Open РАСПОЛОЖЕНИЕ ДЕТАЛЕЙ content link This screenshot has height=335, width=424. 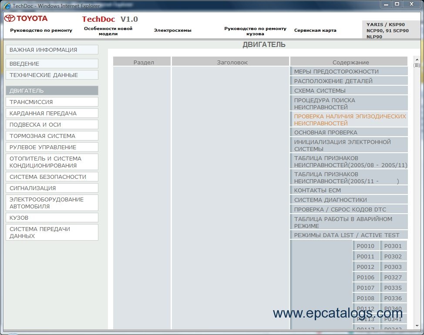click(349, 81)
